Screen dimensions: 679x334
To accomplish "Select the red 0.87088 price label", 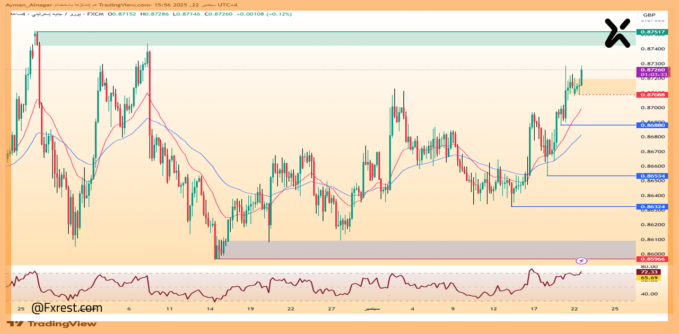I will (652, 94).
